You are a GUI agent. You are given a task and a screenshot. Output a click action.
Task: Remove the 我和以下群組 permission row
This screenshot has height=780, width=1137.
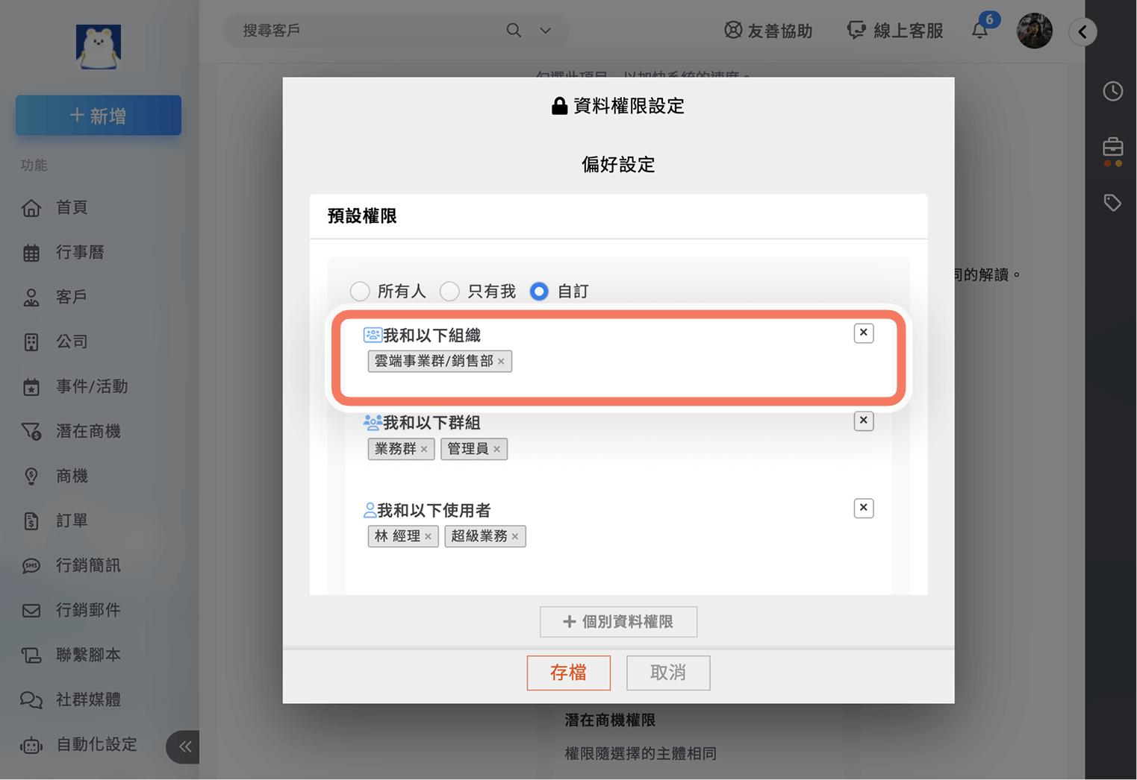coord(863,421)
